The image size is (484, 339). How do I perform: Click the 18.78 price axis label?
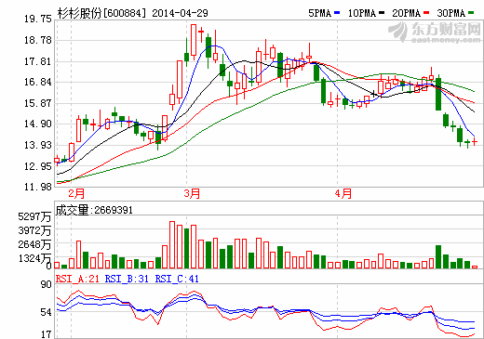[x=38, y=40]
